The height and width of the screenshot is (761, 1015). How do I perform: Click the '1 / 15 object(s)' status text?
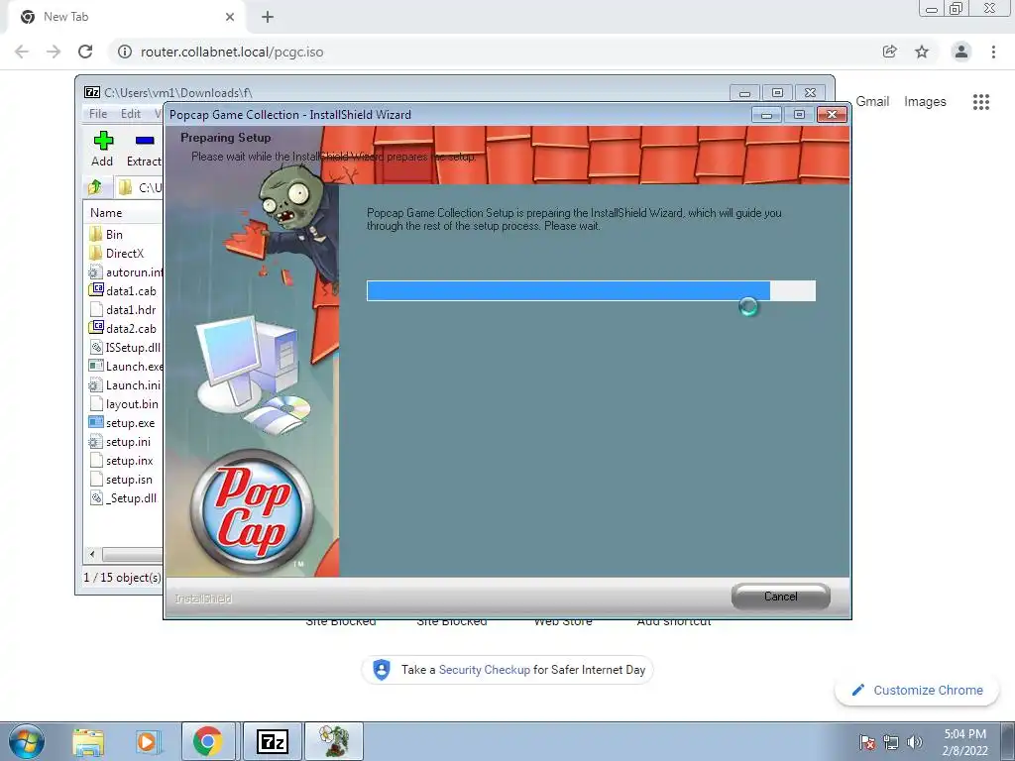click(122, 578)
